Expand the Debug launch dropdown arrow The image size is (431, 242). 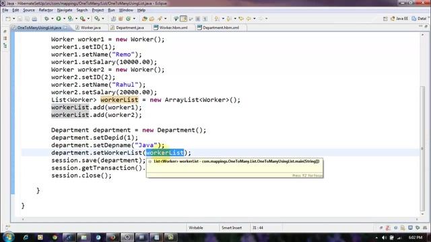[53, 19]
